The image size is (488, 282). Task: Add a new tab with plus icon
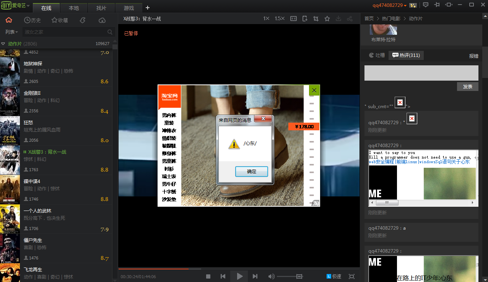(148, 8)
